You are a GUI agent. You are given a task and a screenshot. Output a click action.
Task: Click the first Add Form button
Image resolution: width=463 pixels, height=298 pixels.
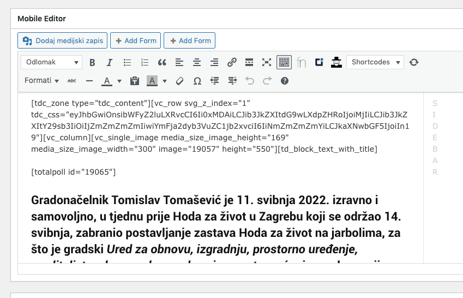point(136,40)
